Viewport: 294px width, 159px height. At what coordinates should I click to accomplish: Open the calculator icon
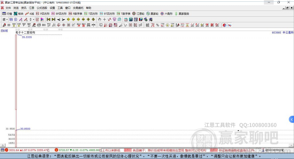[131, 20]
